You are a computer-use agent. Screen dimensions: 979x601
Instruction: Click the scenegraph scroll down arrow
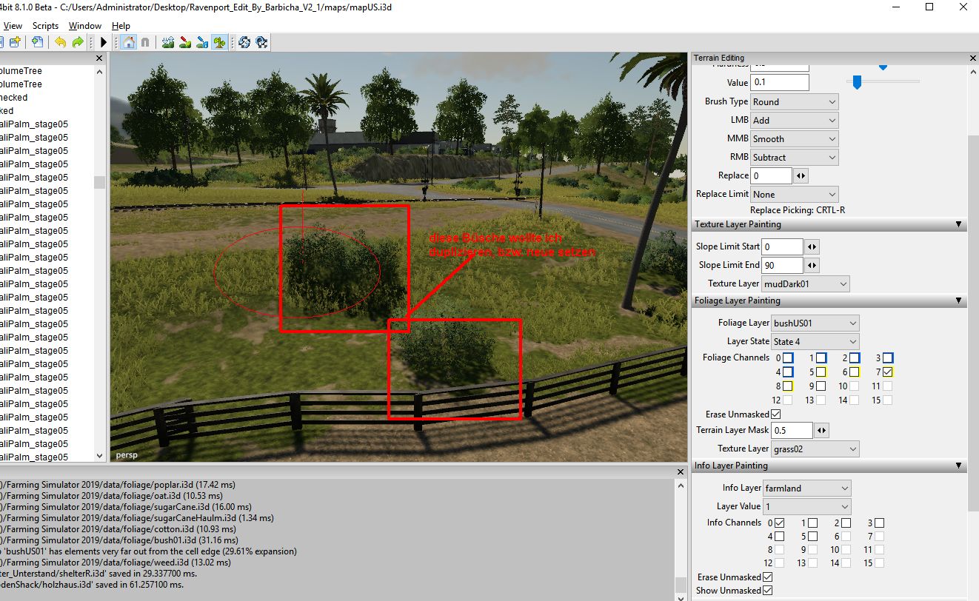click(x=100, y=456)
